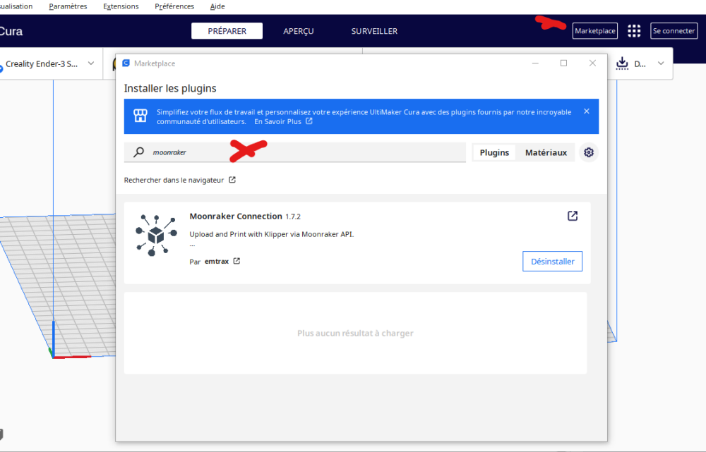This screenshot has height=452, width=706.
Task: Click the Moonraker Connection plugin icon
Action: [x=156, y=236]
